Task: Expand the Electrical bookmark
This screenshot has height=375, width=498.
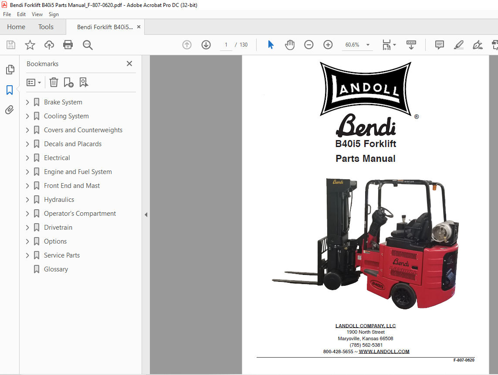Action: (x=27, y=158)
